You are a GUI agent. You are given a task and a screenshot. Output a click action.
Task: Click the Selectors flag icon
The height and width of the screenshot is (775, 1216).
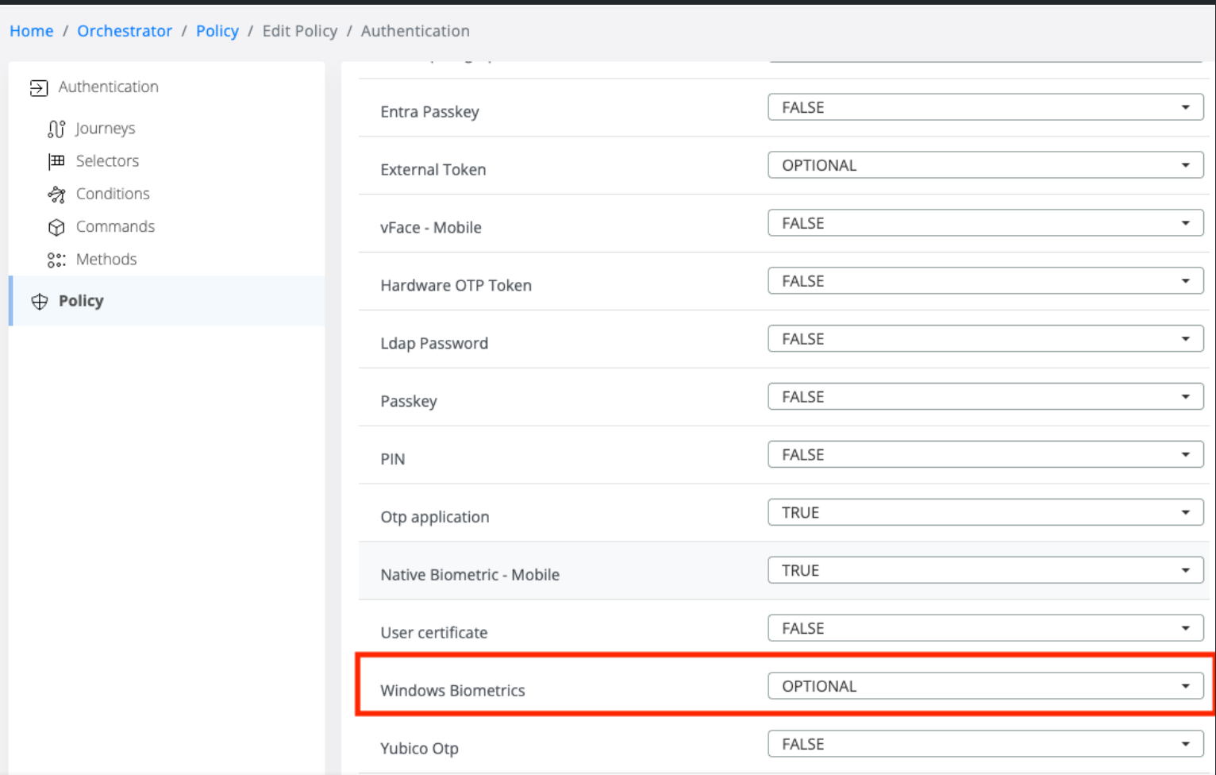[x=56, y=161]
